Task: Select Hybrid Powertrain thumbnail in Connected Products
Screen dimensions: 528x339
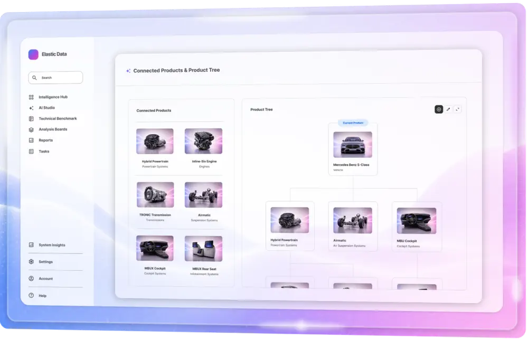Action: click(155, 141)
